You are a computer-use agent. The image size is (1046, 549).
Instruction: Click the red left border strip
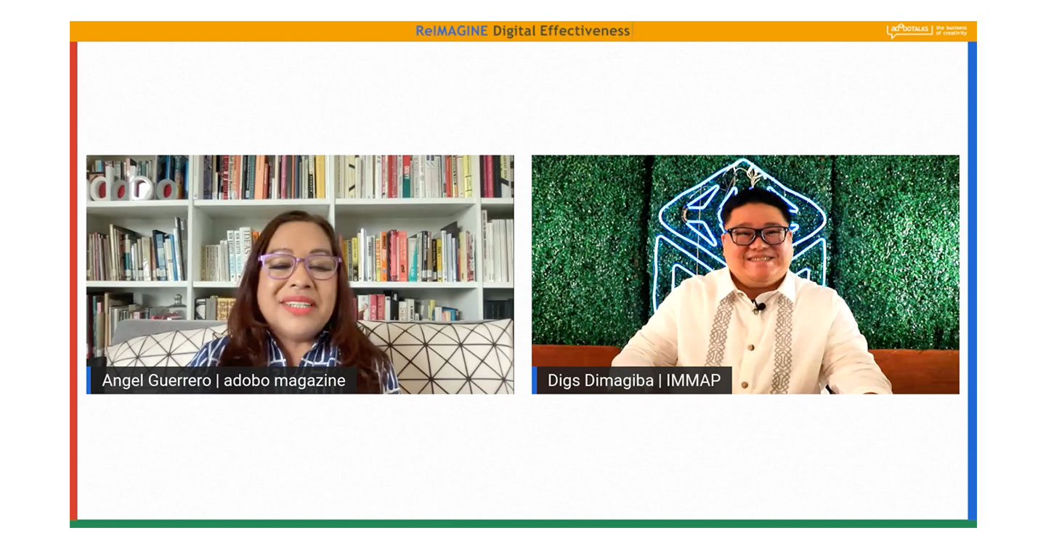point(73,281)
